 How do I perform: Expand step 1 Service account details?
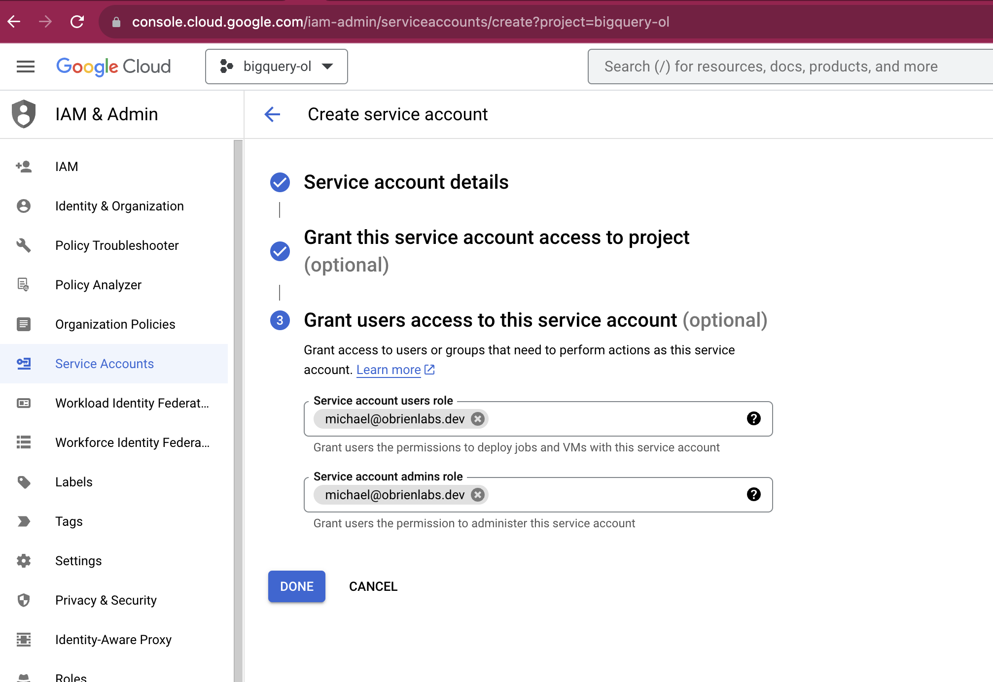[406, 182]
